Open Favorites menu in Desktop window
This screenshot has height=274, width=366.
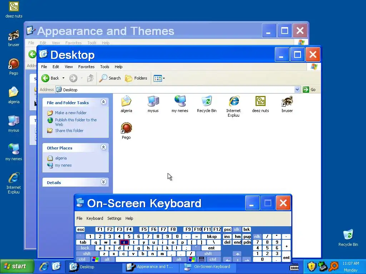tap(86, 67)
